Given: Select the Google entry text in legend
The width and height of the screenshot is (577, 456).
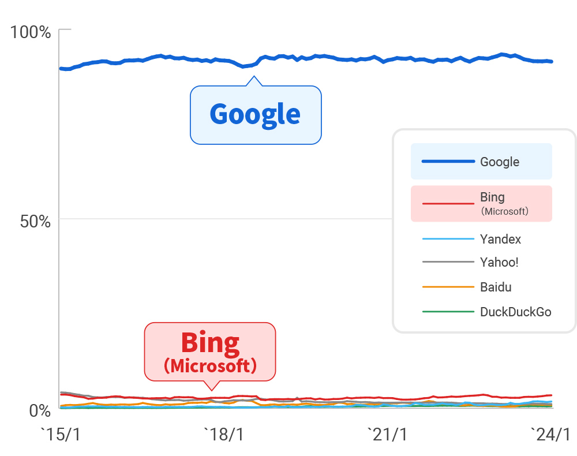Looking at the screenshot, I should (500, 162).
